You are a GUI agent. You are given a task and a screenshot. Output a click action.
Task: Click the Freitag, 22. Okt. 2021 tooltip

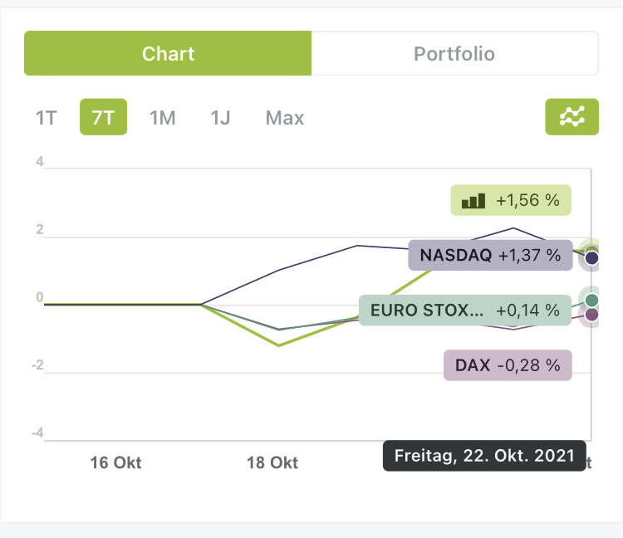click(484, 456)
